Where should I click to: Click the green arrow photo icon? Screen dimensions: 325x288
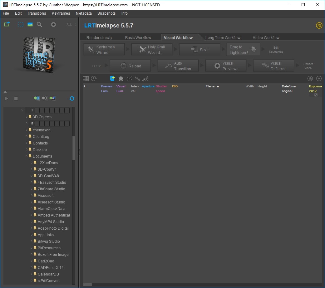52,98
